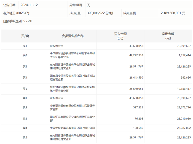This screenshot has width=193, height=144.
Task: Click 甬兴证券宁波和源路营业部 name
Action: [x=72, y=119]
